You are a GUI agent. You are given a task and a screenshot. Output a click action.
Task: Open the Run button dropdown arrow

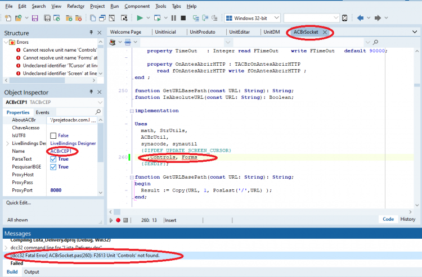tap(149, 18)
